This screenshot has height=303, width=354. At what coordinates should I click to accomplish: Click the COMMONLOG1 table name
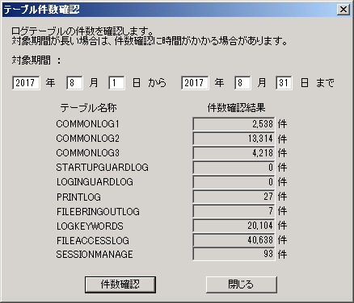point(87,124)
